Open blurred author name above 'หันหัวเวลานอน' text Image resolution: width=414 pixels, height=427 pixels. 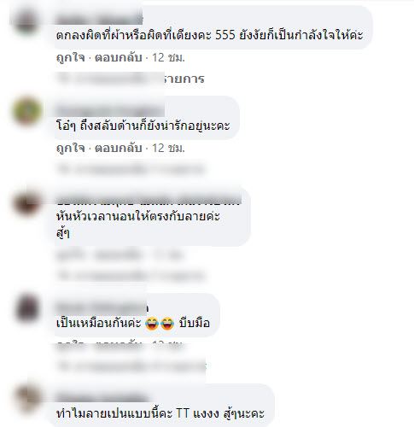pos(149,199)
